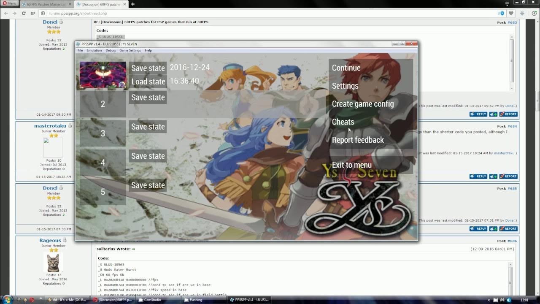Report masterotaku's post #684

(508, 176)
